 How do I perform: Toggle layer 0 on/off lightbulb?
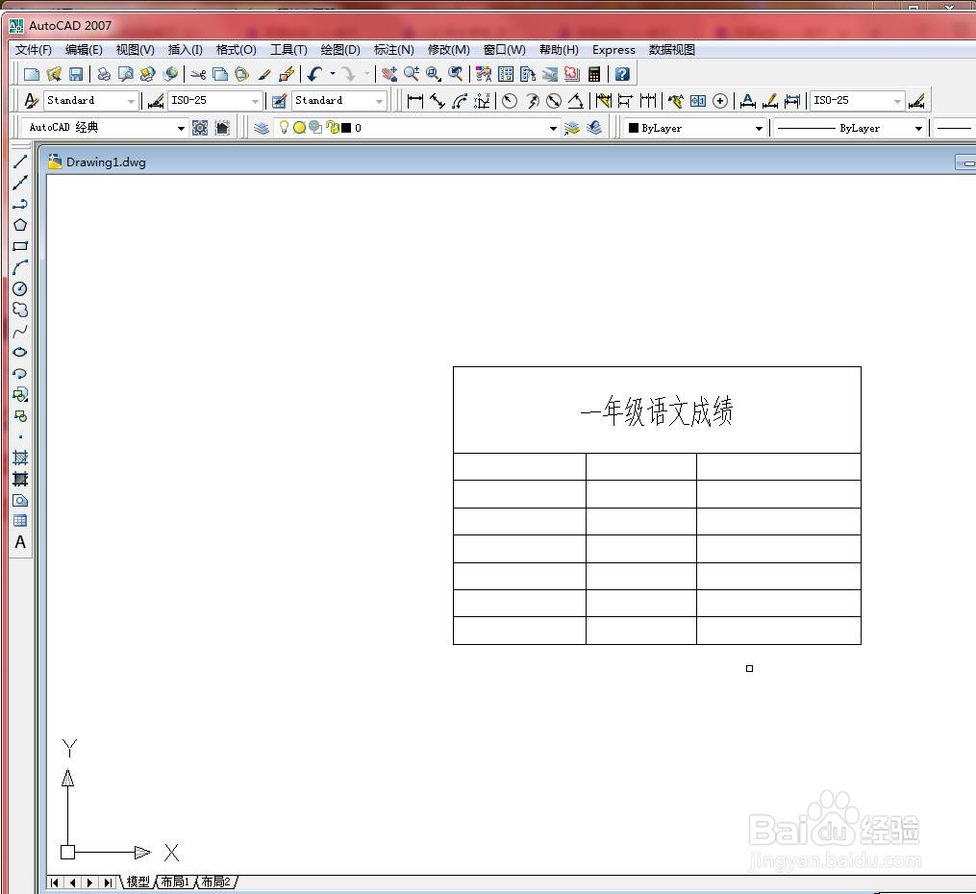(x=284, y=128)
